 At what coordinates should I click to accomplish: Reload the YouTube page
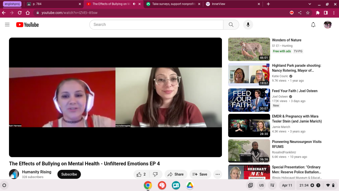tap(20, 13)
